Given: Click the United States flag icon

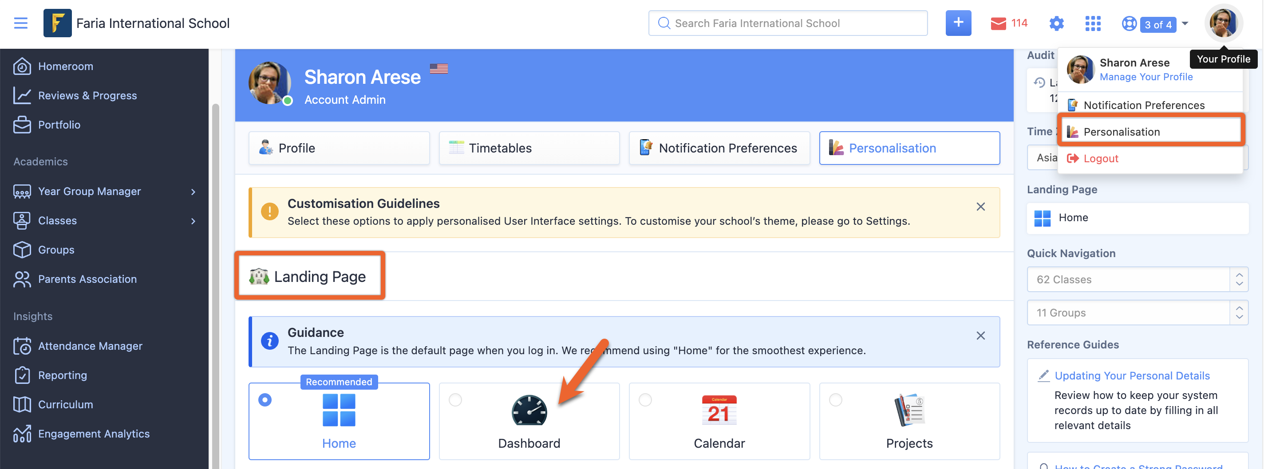Looking at the screenshot, I should pyautogui.click(x=438, y=69).
